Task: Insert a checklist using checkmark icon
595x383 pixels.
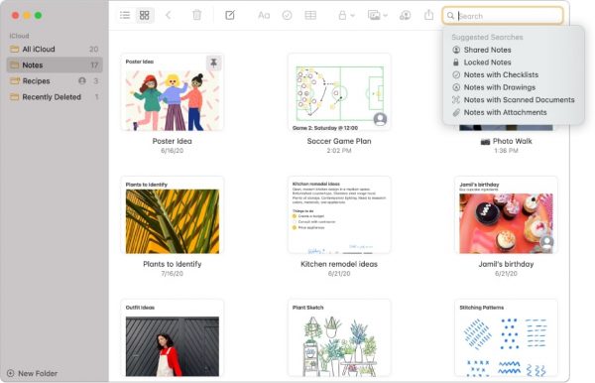Action: tap(288, 15)
